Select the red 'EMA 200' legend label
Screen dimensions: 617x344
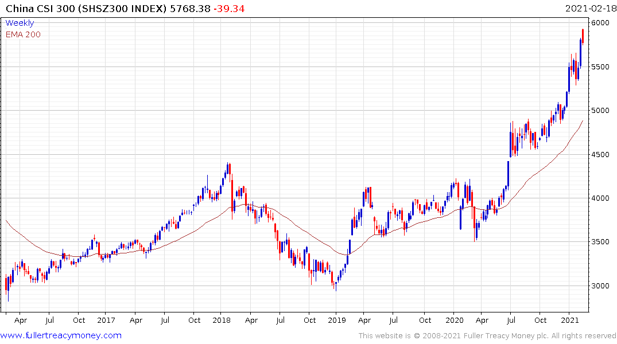point(23,34)
